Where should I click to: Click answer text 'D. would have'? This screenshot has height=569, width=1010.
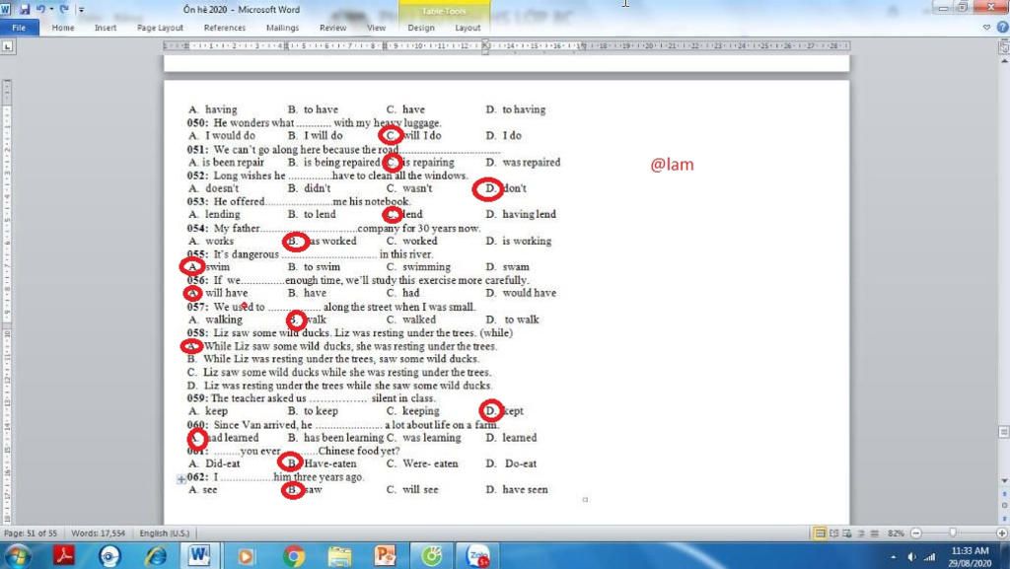click(521, 293)
